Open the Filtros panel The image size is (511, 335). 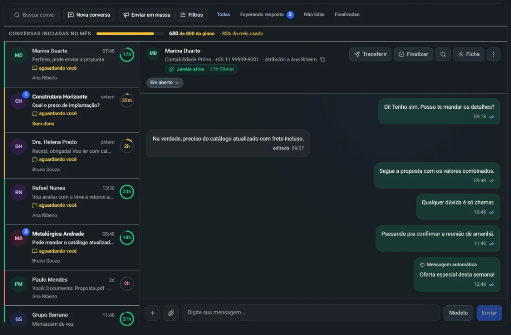point(191,15)
